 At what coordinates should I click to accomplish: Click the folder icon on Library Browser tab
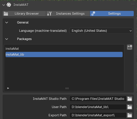pyautogui.click(x=6, y=14)
